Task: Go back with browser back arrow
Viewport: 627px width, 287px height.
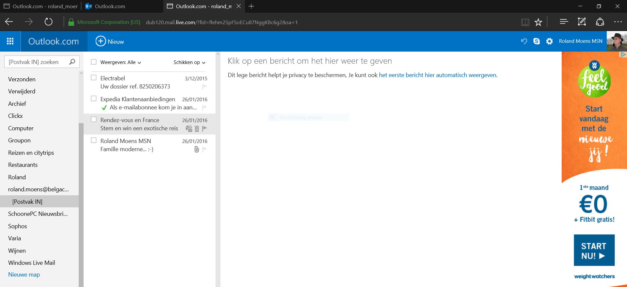Action: [x=9, y=22]
